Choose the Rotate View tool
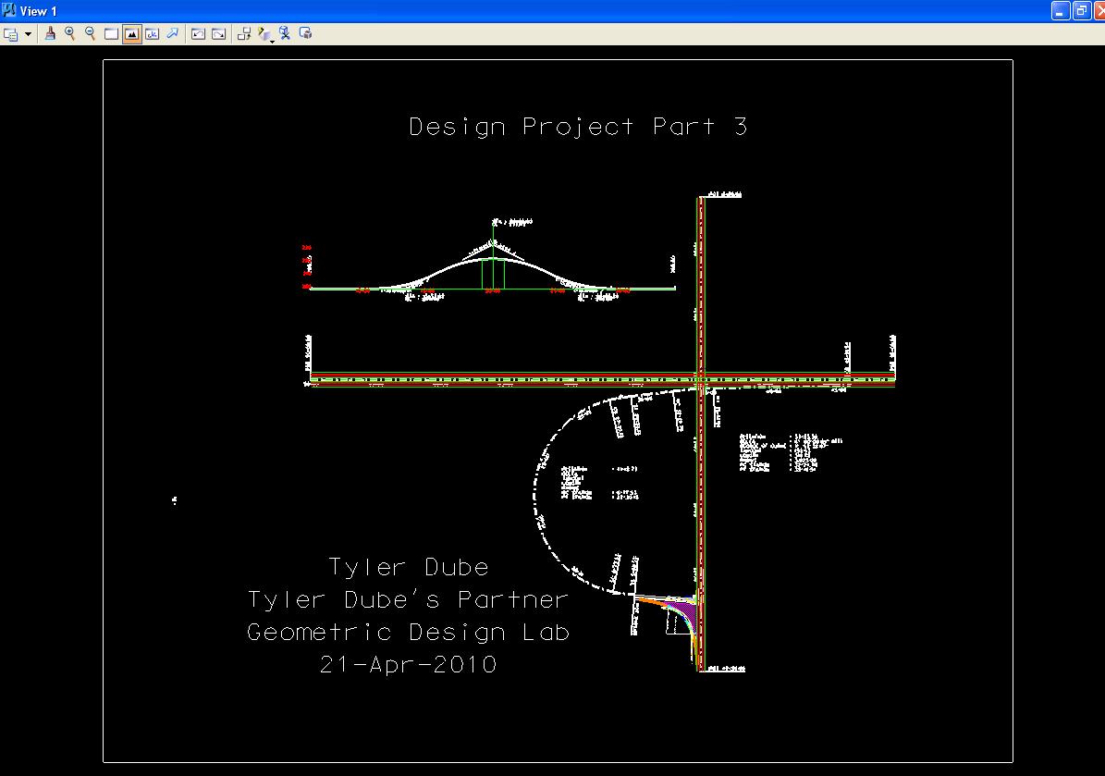The image size is (1105, 776). [152, 34]
